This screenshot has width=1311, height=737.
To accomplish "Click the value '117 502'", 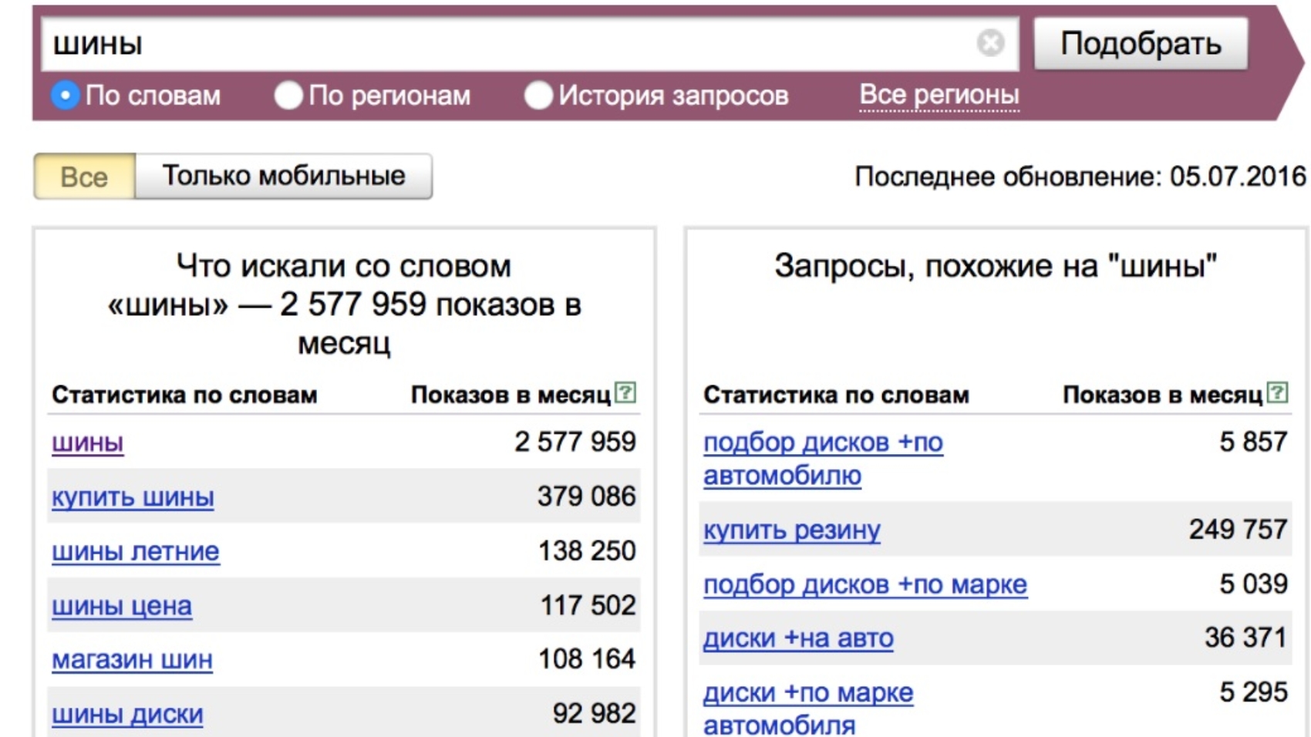I will pyautogui.click(x=588, y=605).
